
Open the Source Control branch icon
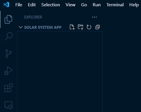coord(9,54)
